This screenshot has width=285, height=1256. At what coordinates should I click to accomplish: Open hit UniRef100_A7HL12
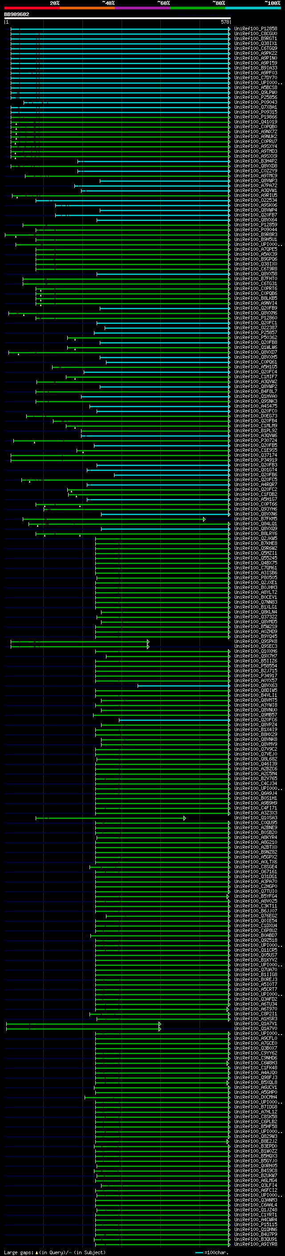[256, 1112]
